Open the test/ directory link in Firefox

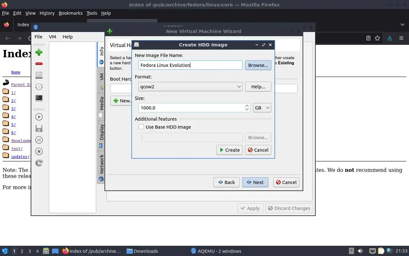(x=17, y=149)
